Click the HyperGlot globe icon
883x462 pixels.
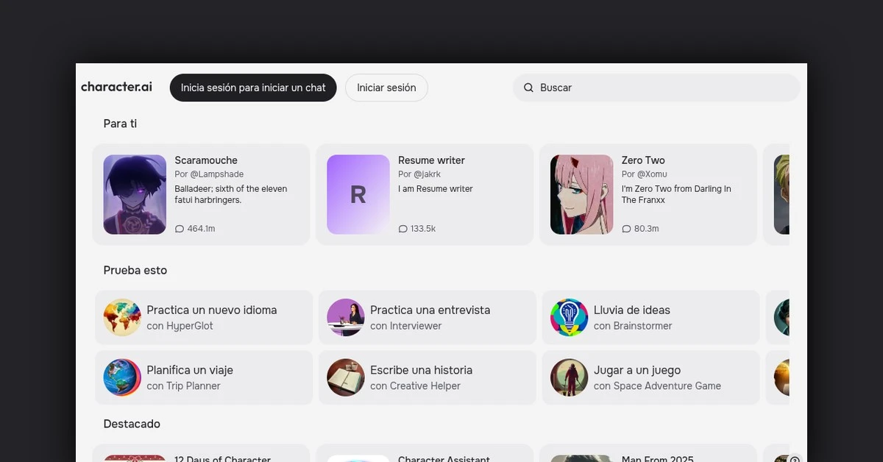click(122, 317)
